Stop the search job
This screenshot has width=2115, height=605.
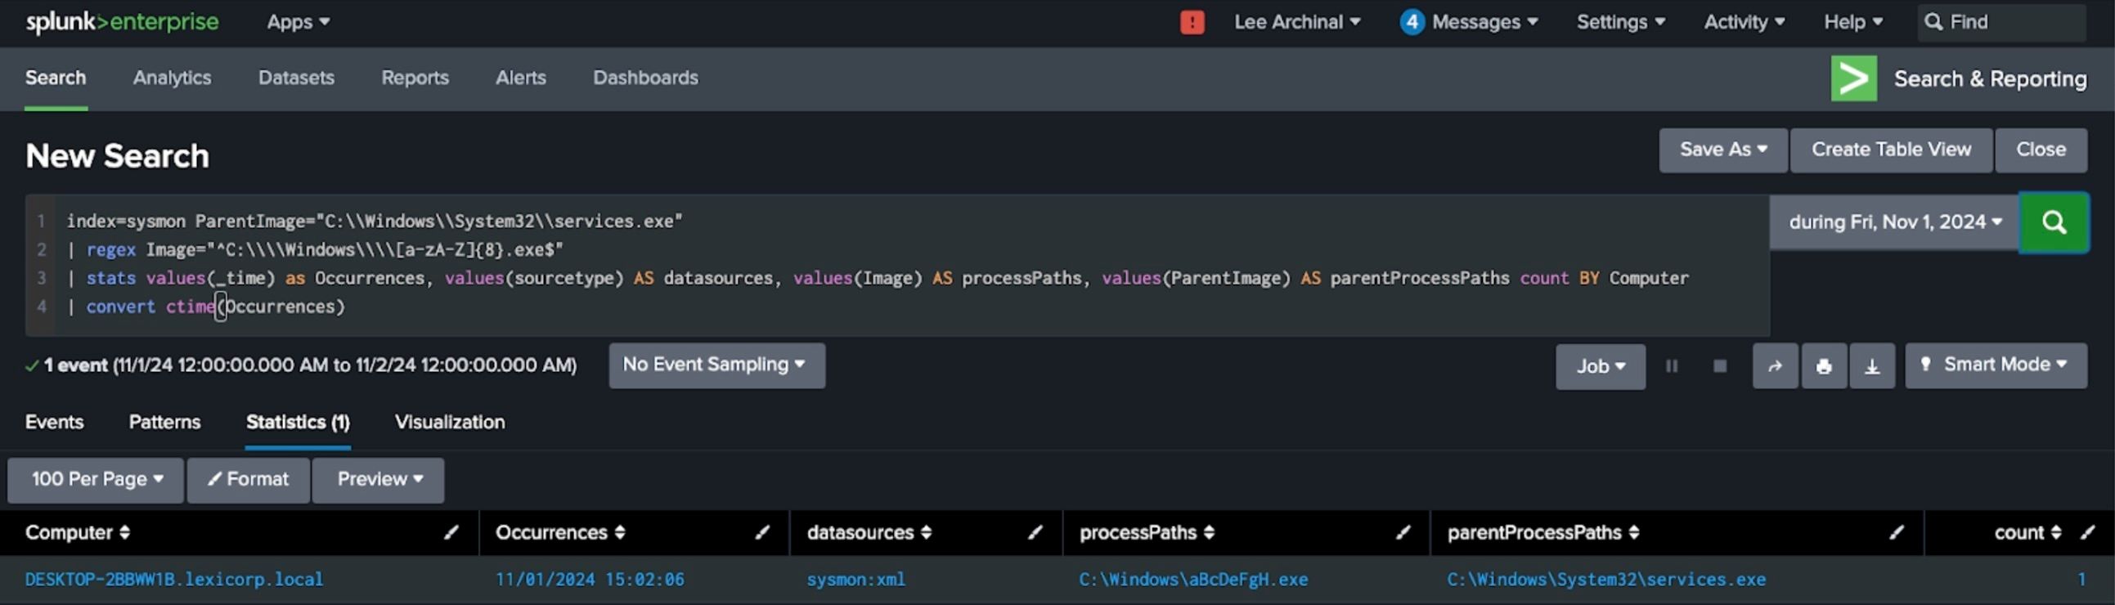coord(1720,366)
